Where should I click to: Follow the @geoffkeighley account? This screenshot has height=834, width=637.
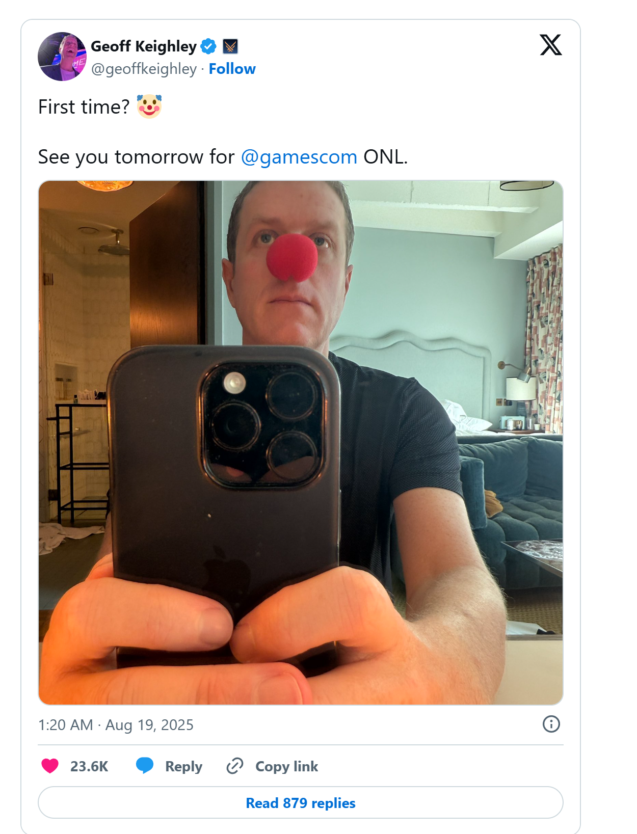(232, 69)
